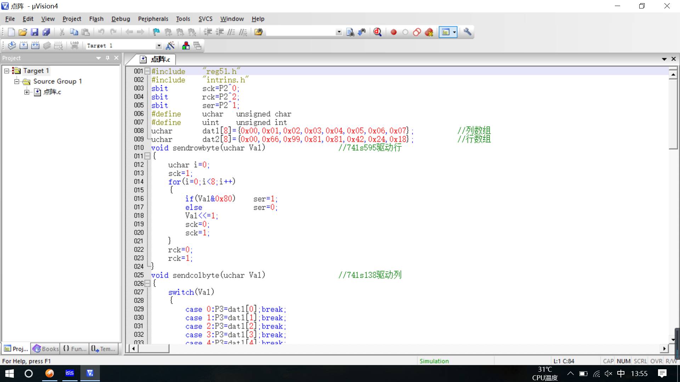Collapse the Target 1 tree node
Viewport: 680px width, 382px height.
point(6,71)
